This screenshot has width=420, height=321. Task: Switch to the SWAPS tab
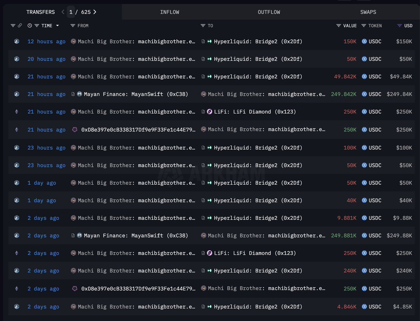pos(368,12)
